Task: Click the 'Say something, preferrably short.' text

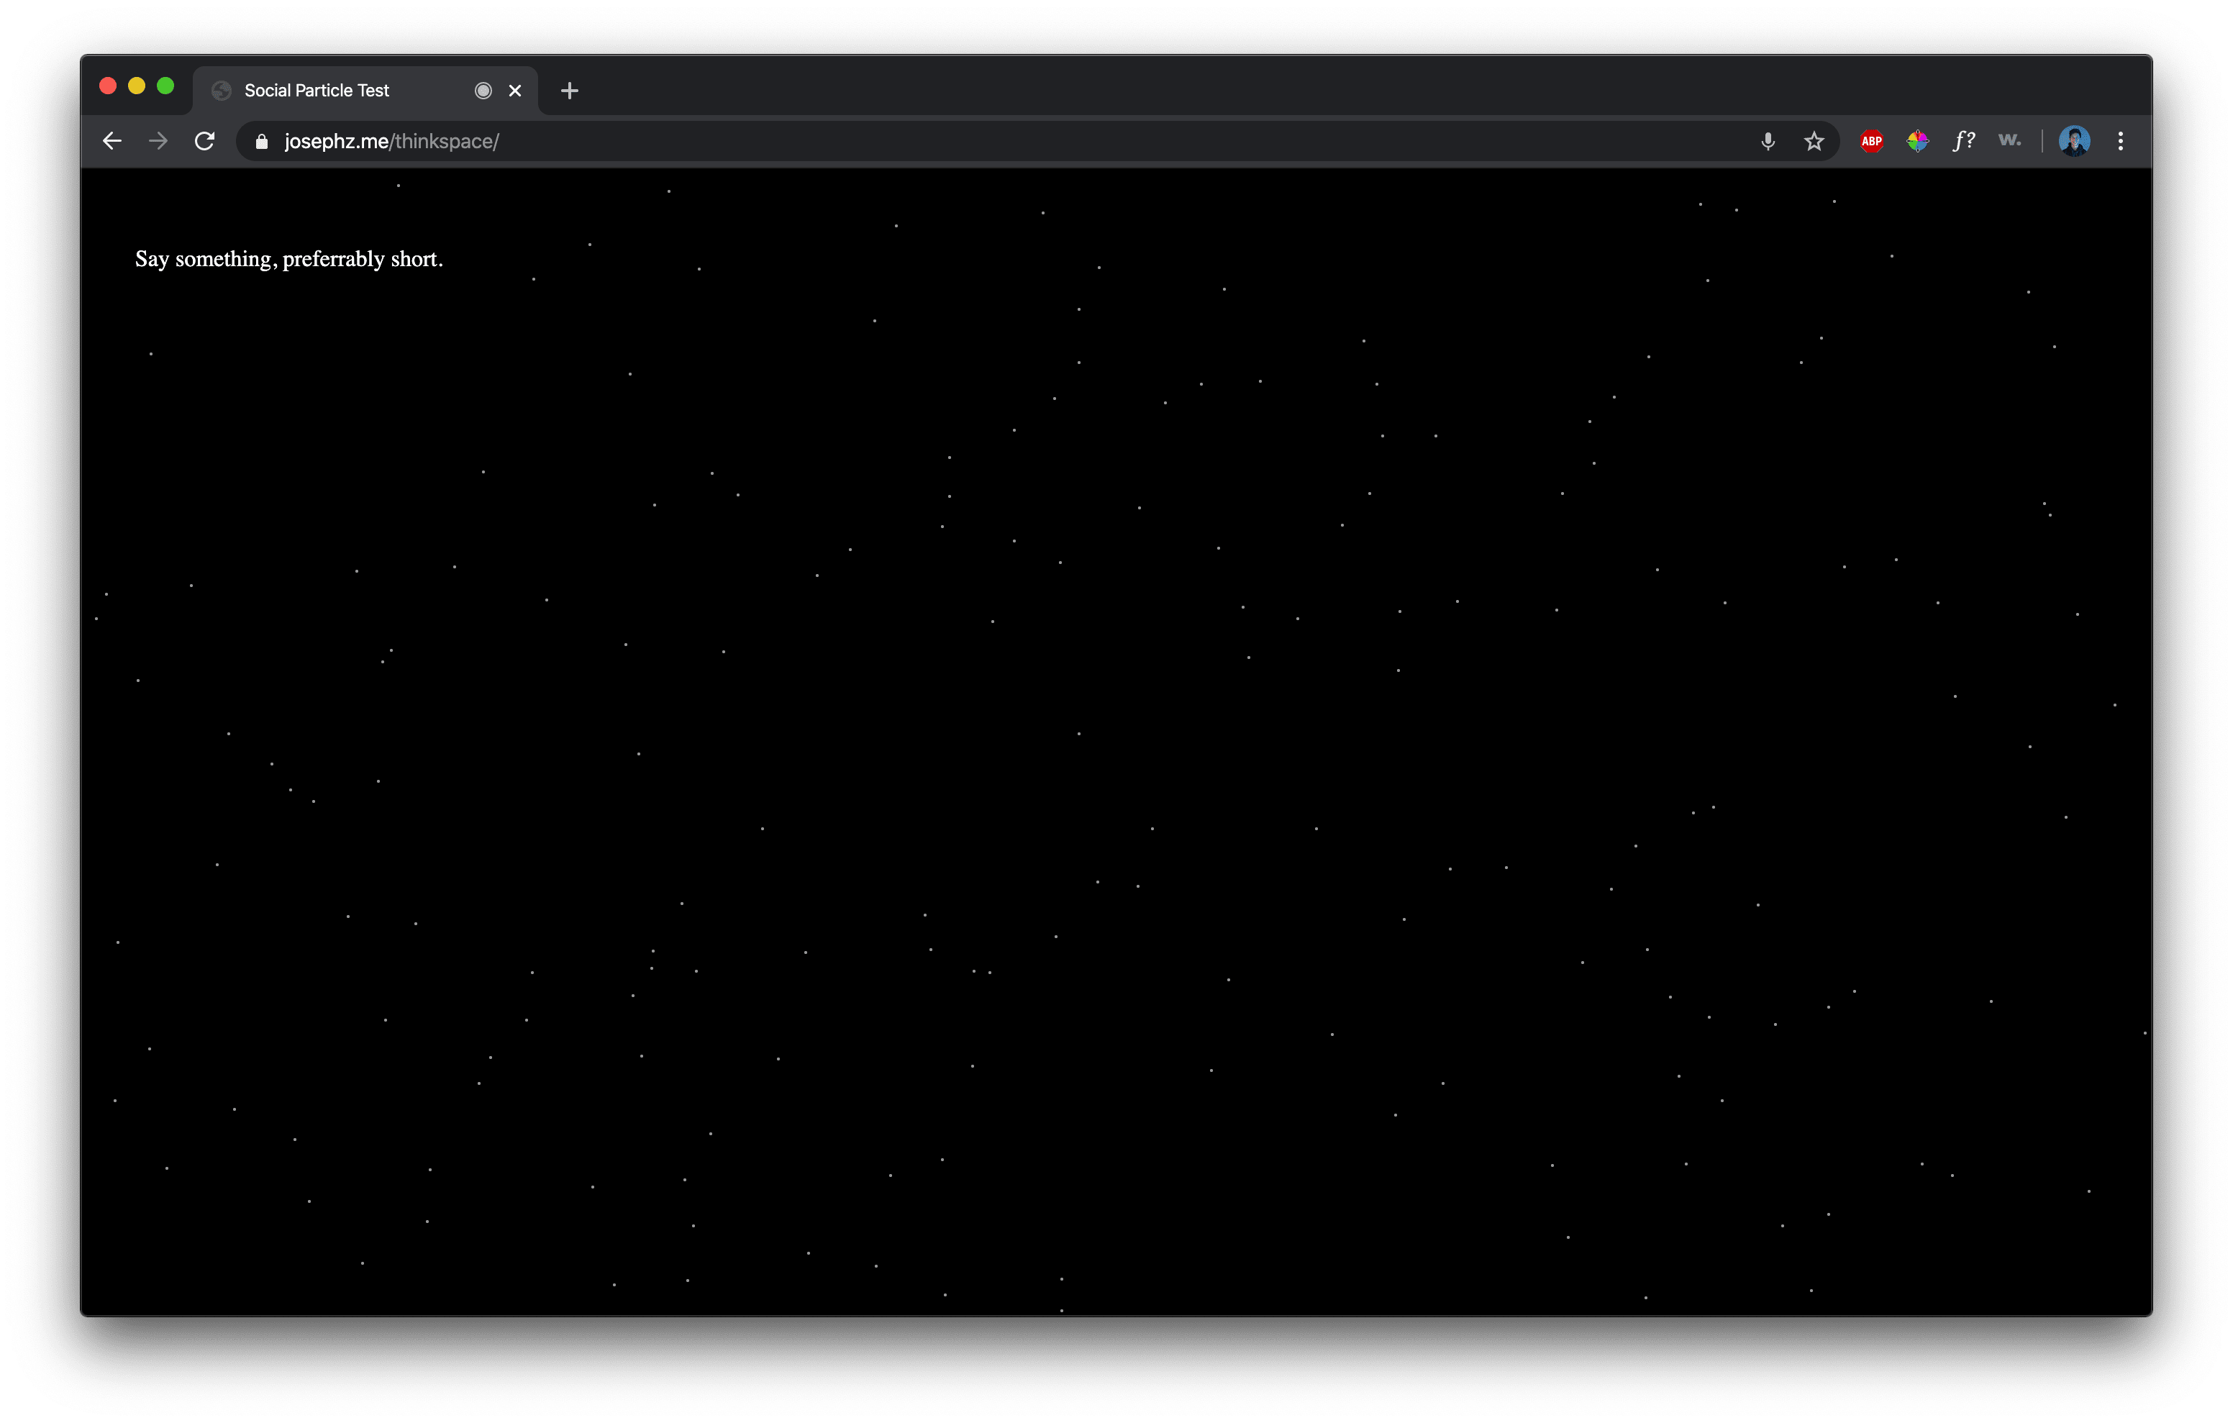Action: 289,259
